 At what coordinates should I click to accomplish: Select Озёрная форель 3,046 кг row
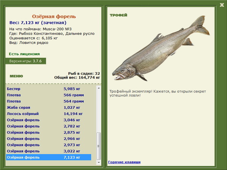coord(49,120)
